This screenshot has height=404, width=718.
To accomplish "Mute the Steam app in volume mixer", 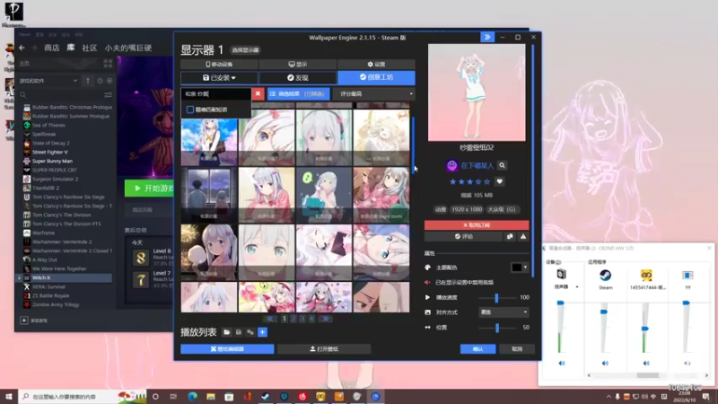I will click(605, 364).
